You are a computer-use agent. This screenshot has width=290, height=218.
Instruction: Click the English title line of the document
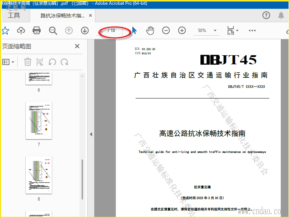(x=202, y=152)
